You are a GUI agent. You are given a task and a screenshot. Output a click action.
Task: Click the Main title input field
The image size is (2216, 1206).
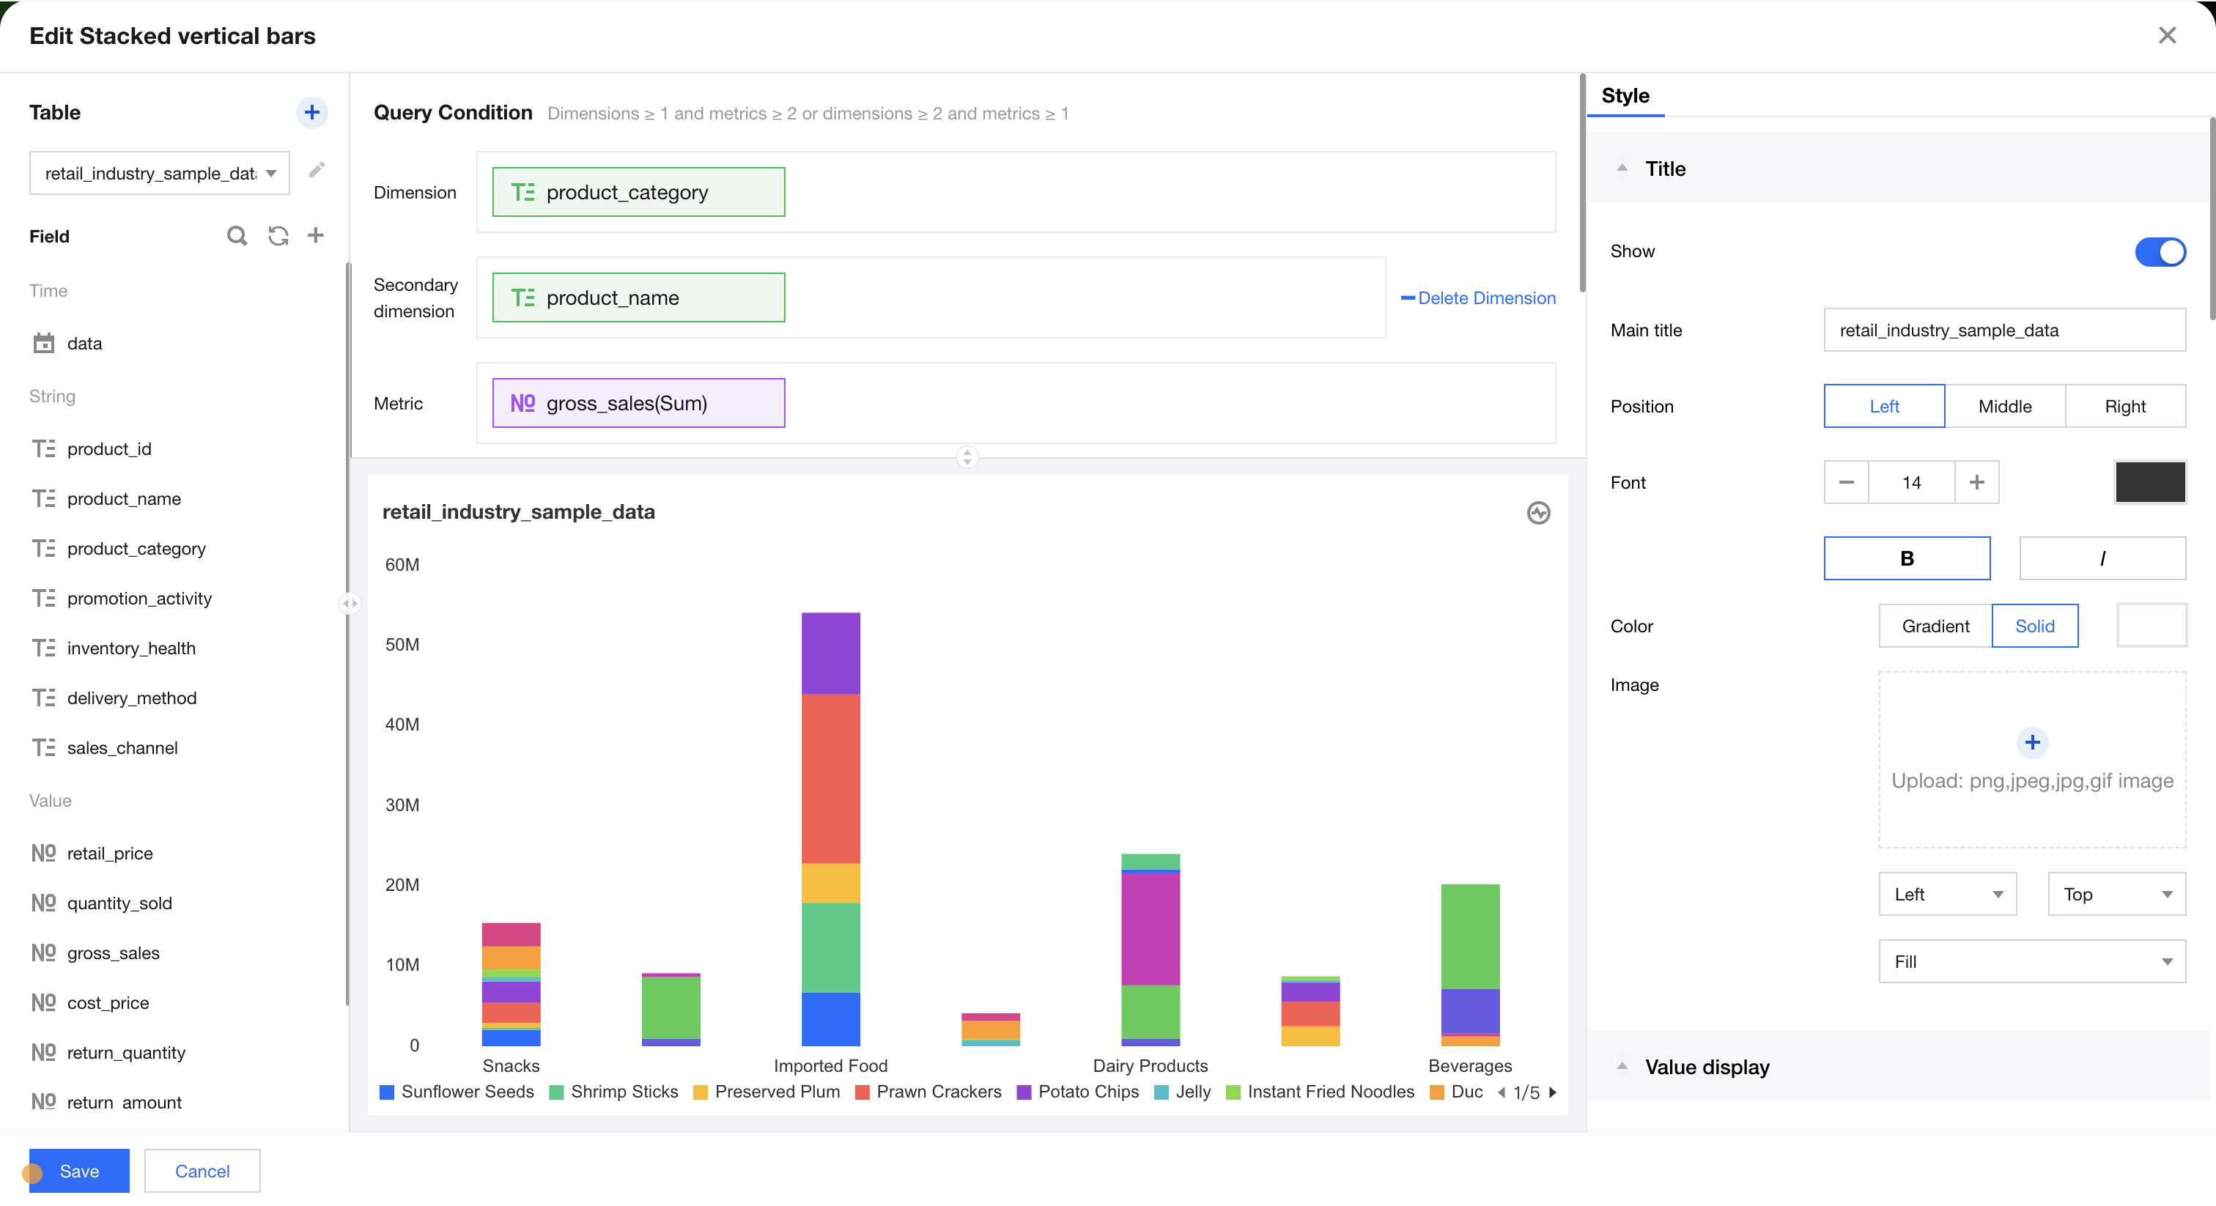tap(2003, 330)
